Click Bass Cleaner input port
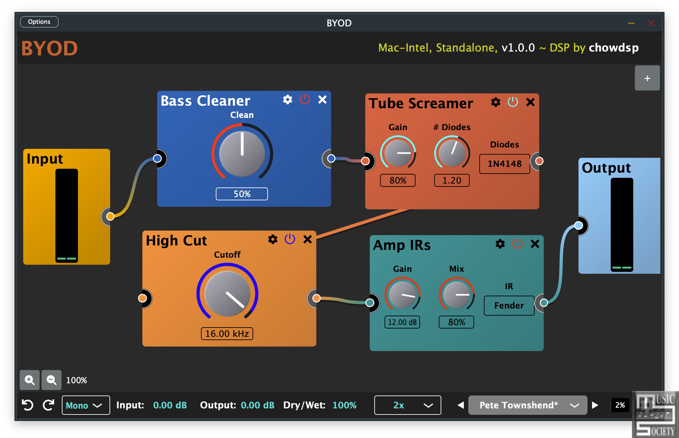Image resolution: width=679 pixels, height=438 pixels. pyautogui.click(x=157, y=158)
